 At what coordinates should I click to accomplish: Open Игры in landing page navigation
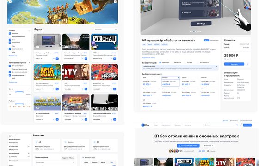coord(156,125)
